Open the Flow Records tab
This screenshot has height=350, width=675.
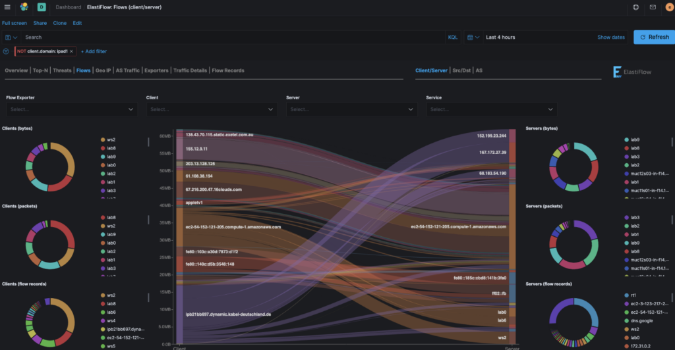tap(227, 70)
